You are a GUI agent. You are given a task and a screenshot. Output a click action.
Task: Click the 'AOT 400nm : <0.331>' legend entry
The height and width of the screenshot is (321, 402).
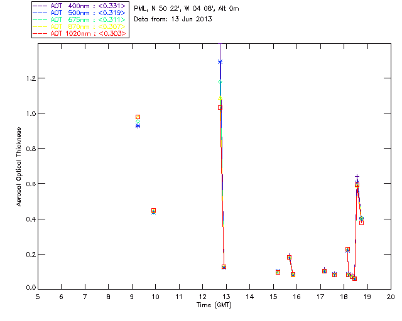80,6
